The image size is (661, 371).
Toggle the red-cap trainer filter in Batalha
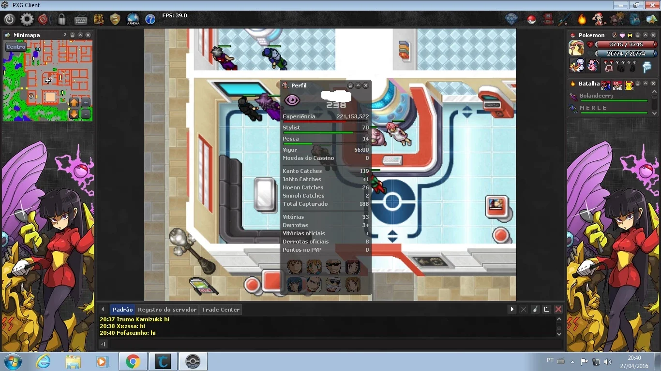point(606,85)
